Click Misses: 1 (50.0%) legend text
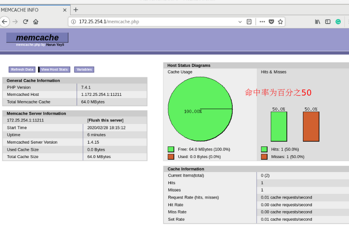Viewport: 349px width, 225px height. point(288,157)
